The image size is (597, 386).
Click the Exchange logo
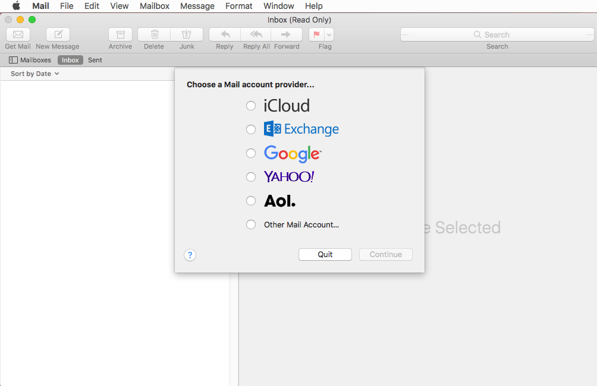[301, 129]
